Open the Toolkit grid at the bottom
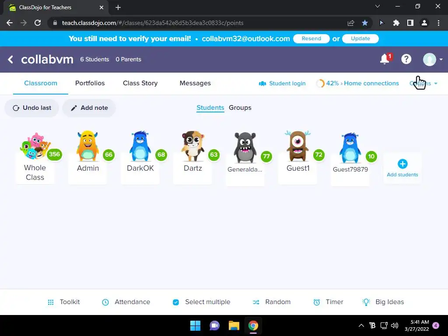 coord(63,302)
